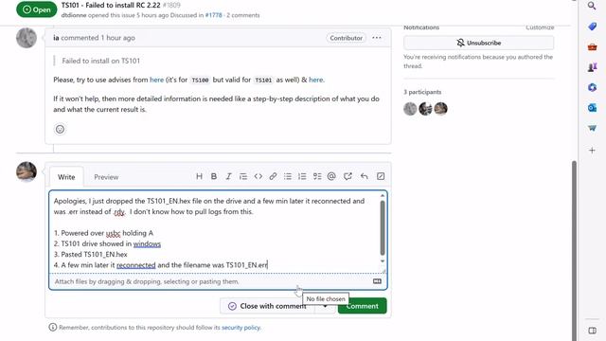Click ia's avatar beside the comment

pyautogui.click(x=27, y=38)
